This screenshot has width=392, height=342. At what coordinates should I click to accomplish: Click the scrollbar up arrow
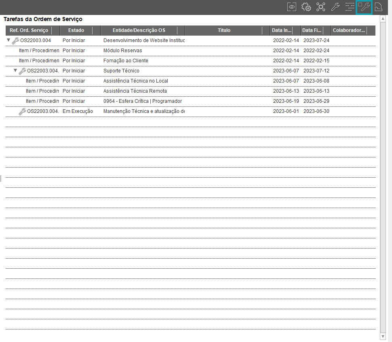(x=383, y=19)
